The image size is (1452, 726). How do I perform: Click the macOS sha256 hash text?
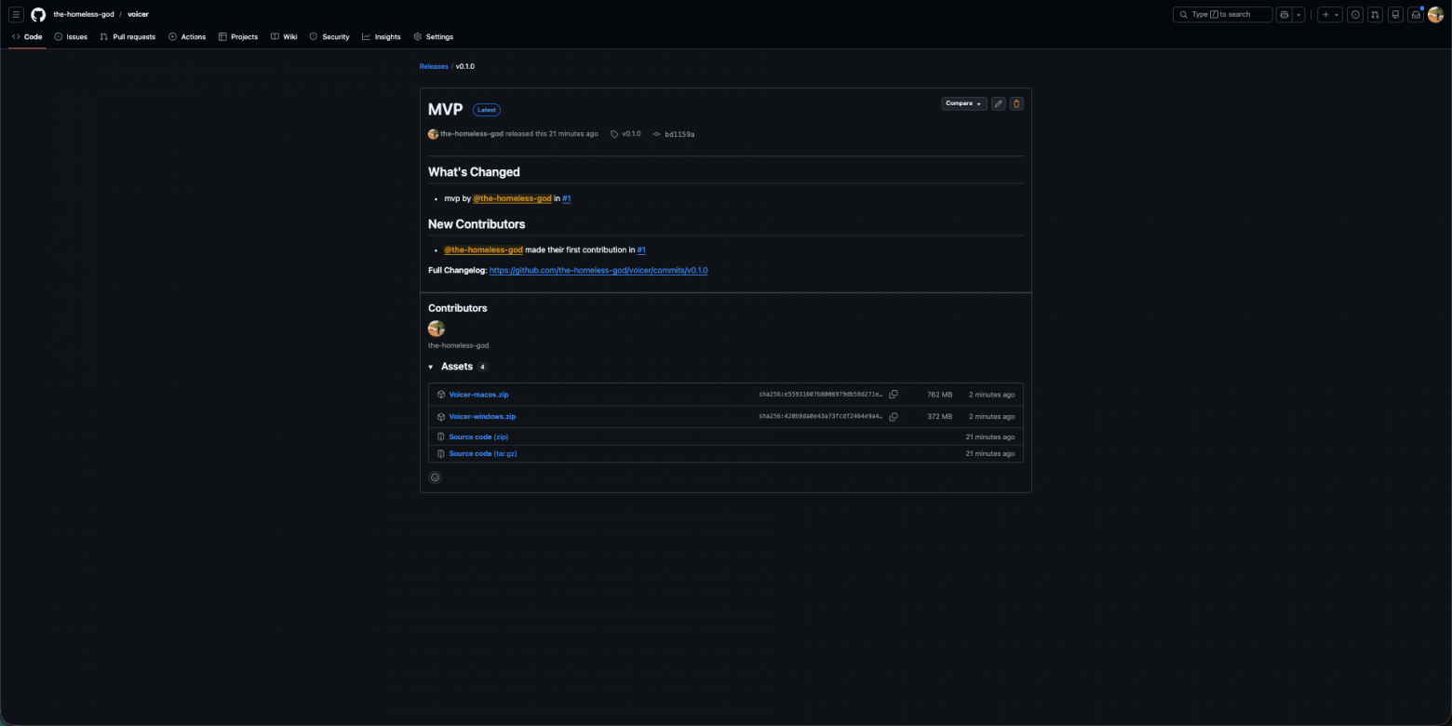(820, 395)
